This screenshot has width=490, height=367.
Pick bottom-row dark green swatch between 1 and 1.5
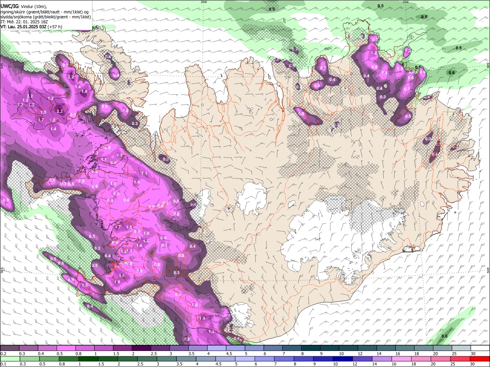[x=88, y=359]
